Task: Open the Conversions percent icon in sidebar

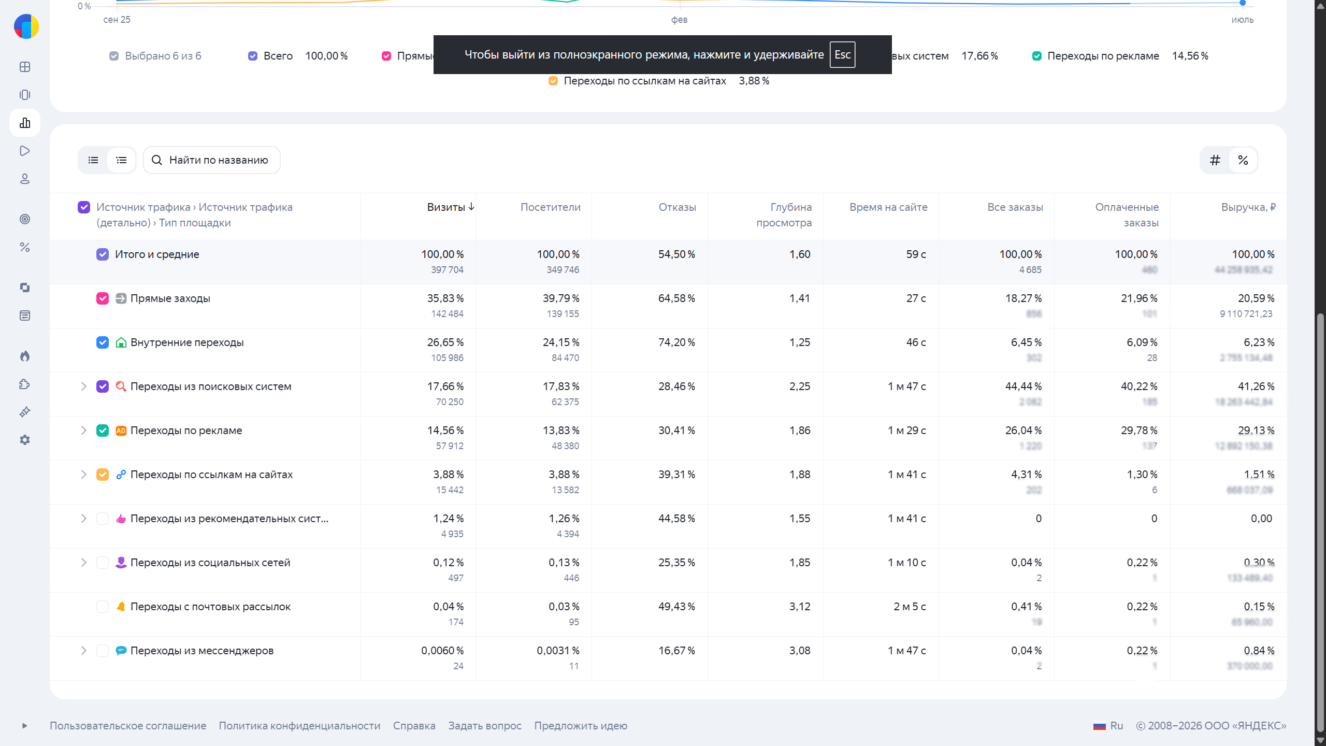Action: (x=25, y=247)
